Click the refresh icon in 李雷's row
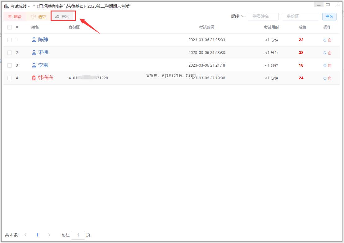Image resolution: width=344 pixels, height=243 pixels. click(x=325, y=65)
